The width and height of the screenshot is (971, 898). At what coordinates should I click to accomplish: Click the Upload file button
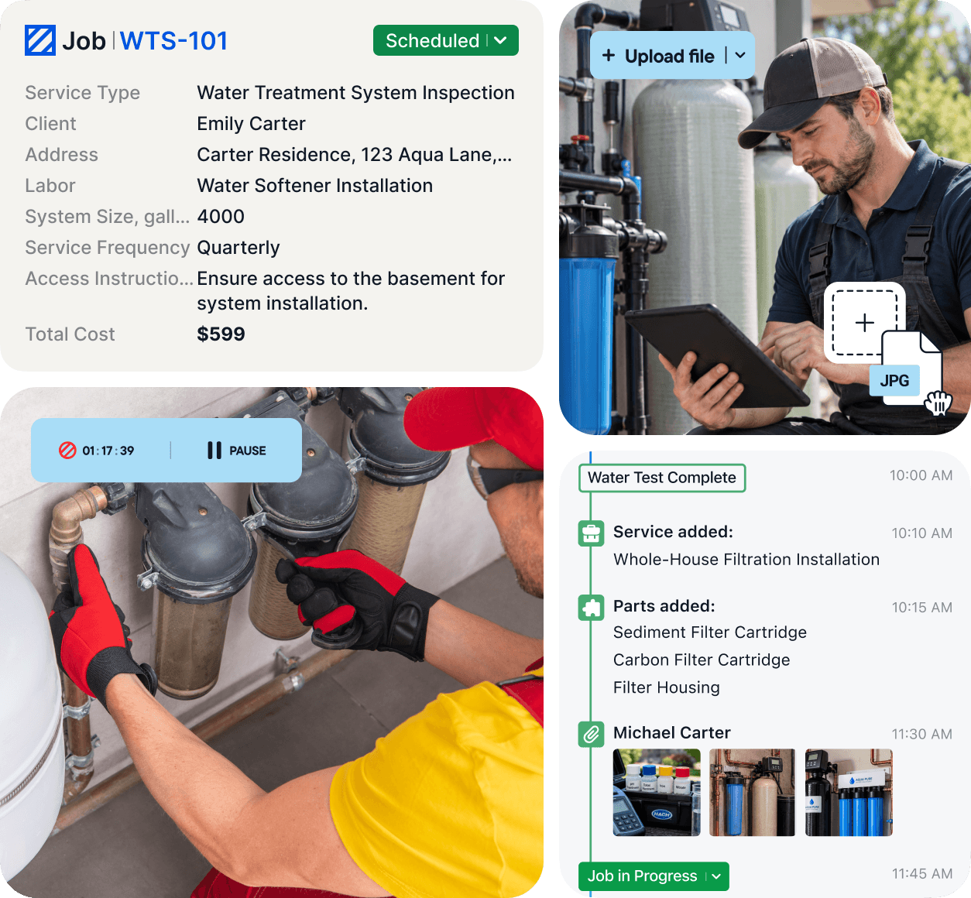[672, 56]
